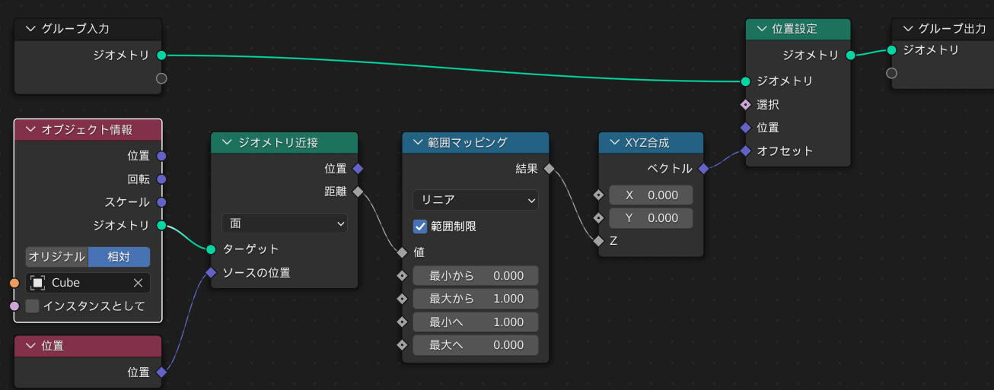Collapse the オブジェクト情報 node
The width and height of the screenshot is (994, 390).
(x=30, y=129)
